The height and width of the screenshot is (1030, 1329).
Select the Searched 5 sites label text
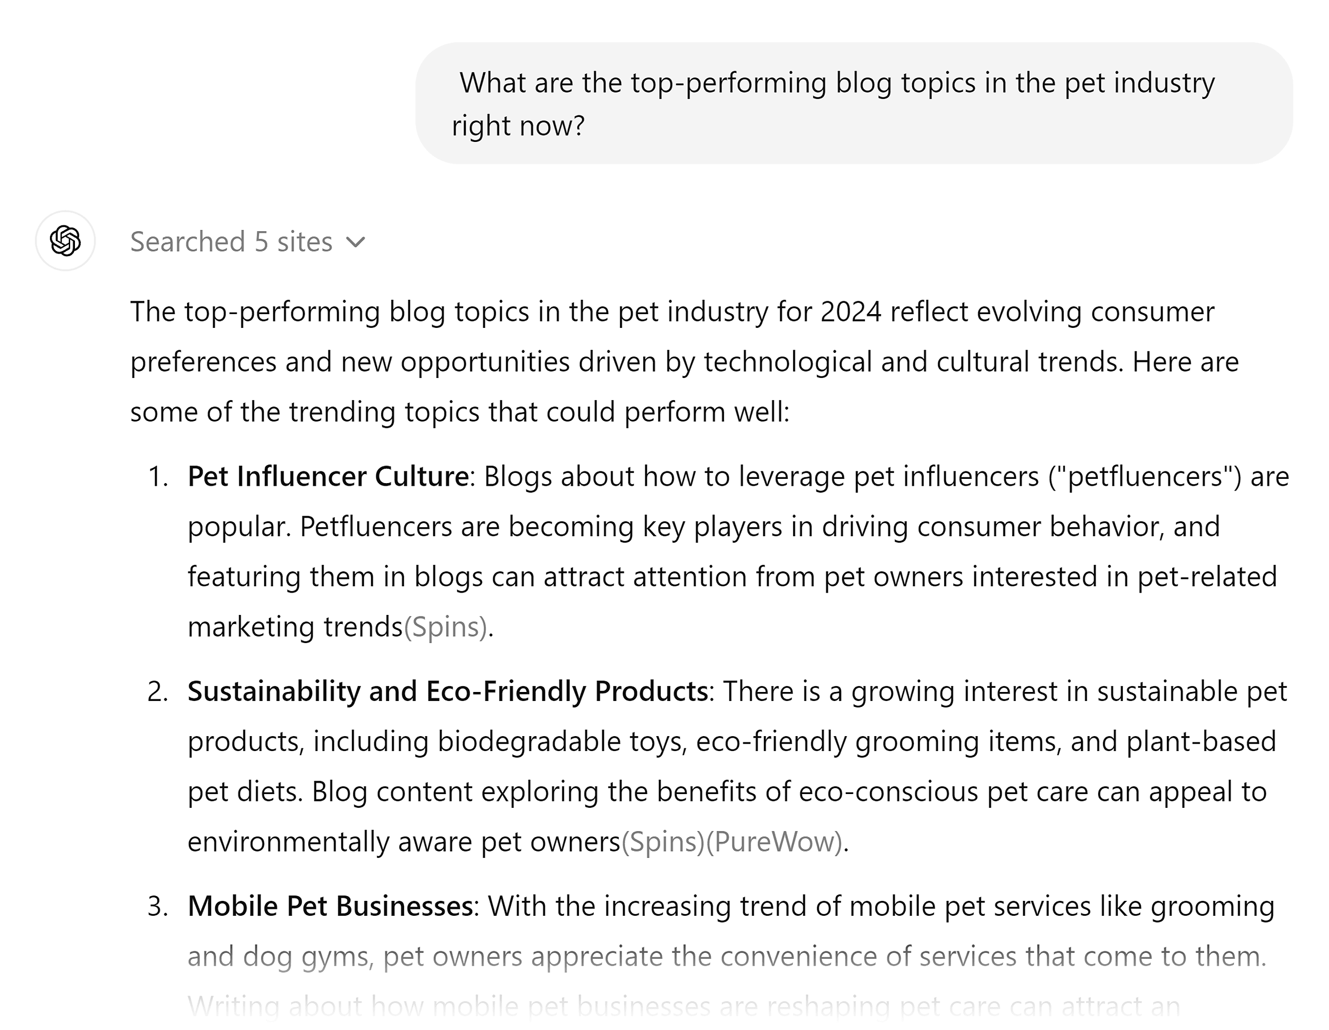(232, 242)
